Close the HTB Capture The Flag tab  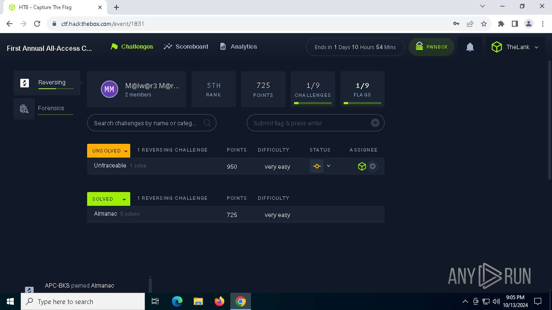(100, 7)
